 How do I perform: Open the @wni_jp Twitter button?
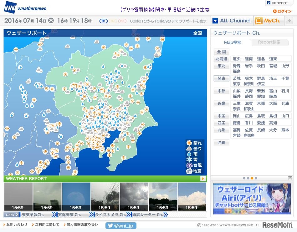point(121,225)
